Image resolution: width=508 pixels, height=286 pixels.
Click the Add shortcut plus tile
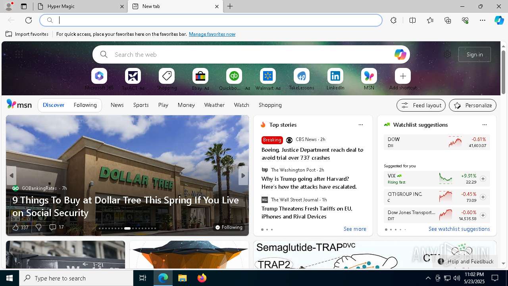point(403,76)
